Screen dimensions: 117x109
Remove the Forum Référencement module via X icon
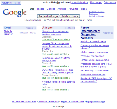[112, 33]
